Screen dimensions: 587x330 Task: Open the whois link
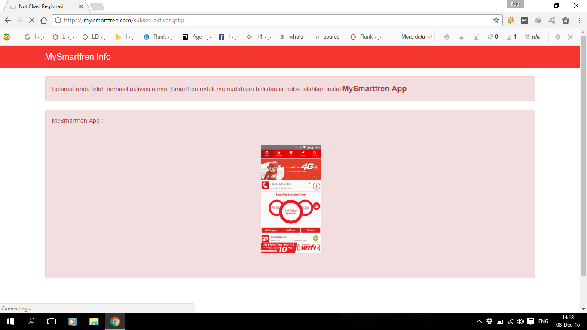coord(291,37)
